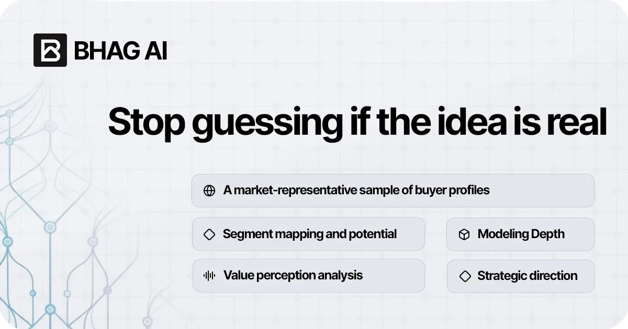The height and width of the screenshot is (329, 628).
Task: Click the word 'analysis' in Value perception pill
Action: [341, 275]
